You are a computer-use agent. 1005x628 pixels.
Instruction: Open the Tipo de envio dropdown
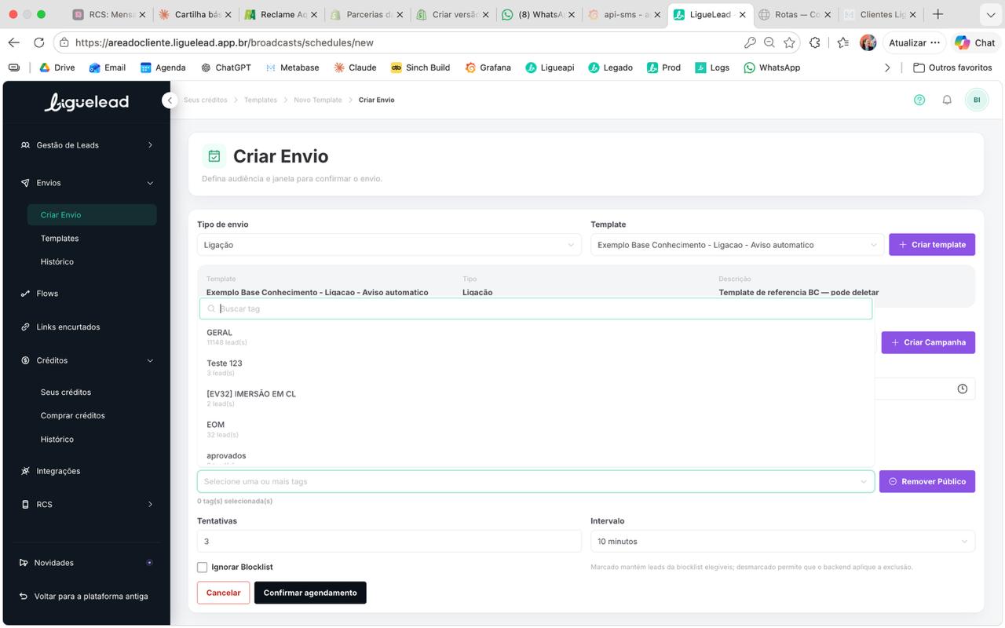pos(389,245)
